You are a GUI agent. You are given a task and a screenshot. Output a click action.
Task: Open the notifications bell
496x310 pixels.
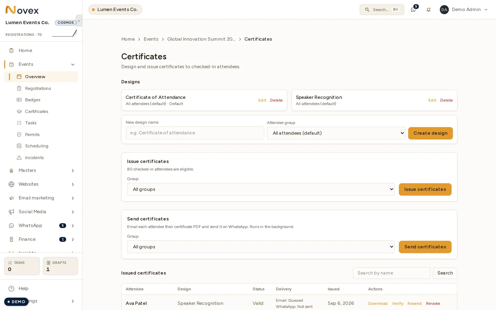click(428, 10)
